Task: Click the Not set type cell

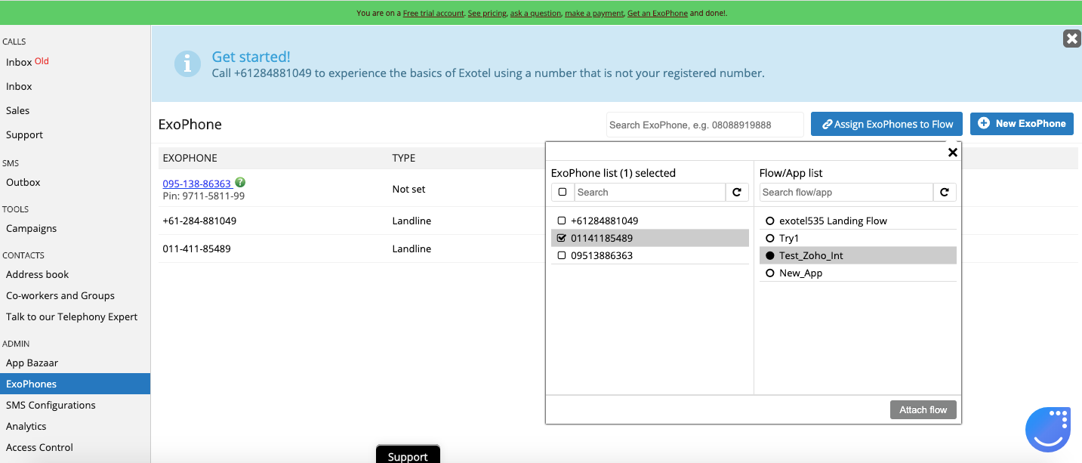Action: [x=408, y=189]
